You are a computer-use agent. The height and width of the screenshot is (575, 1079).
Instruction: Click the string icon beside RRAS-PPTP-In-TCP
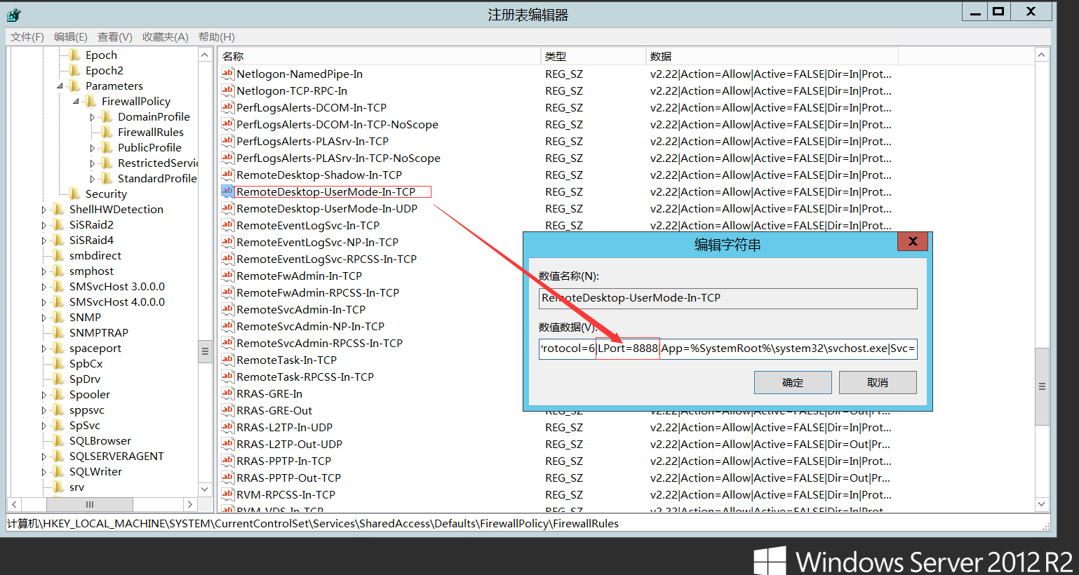point(227,461)
